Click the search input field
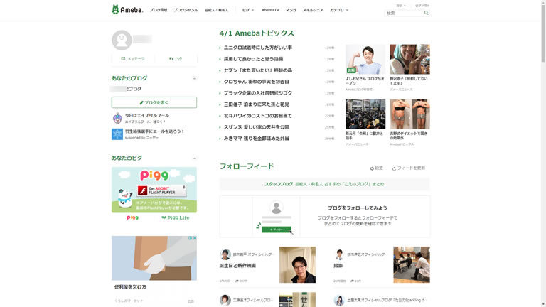Viewport: 546px width, 307px height. point(404,13)
